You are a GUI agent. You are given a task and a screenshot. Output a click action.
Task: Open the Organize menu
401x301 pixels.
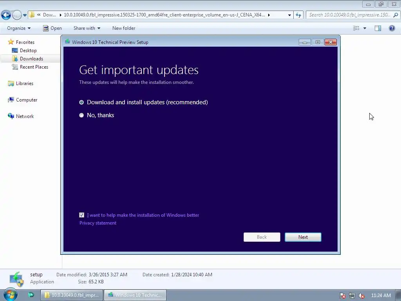(x=19, y=28)
